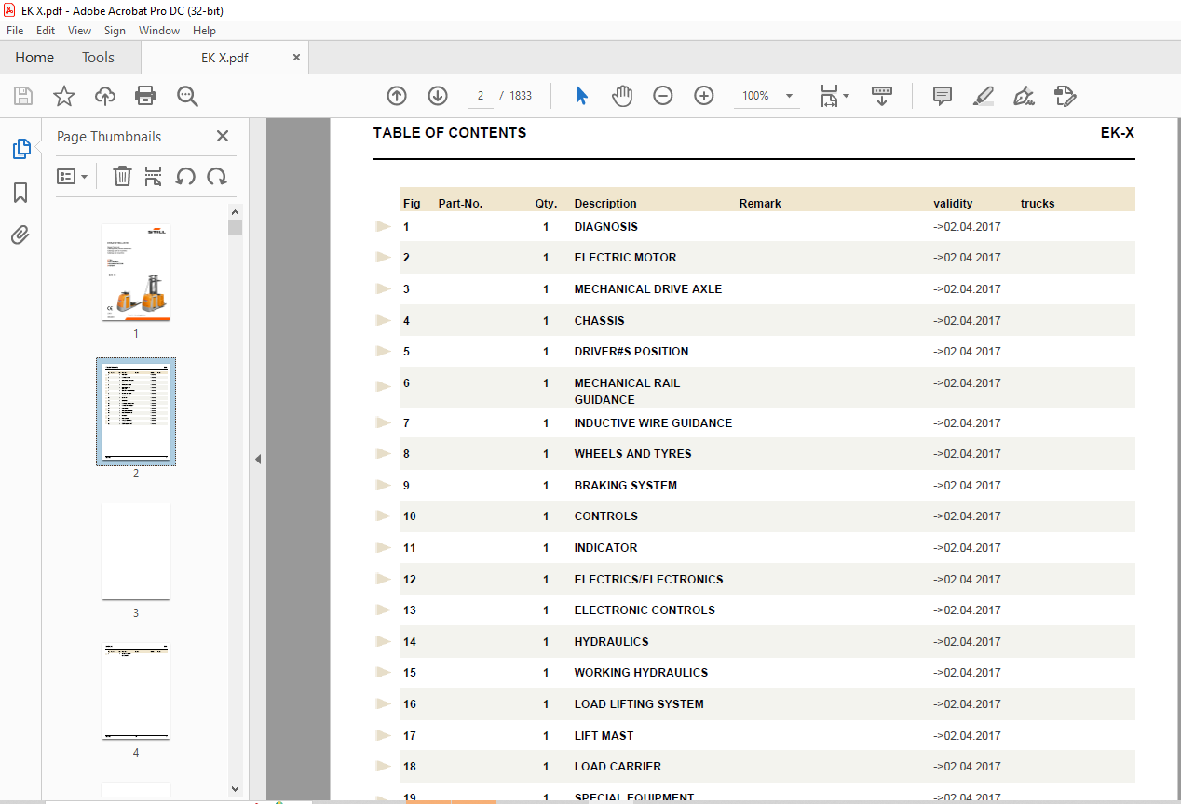Show Page Thumbnails sidebar icon
The width and height of the screenshot is (1181, 804).
(20, 149)
